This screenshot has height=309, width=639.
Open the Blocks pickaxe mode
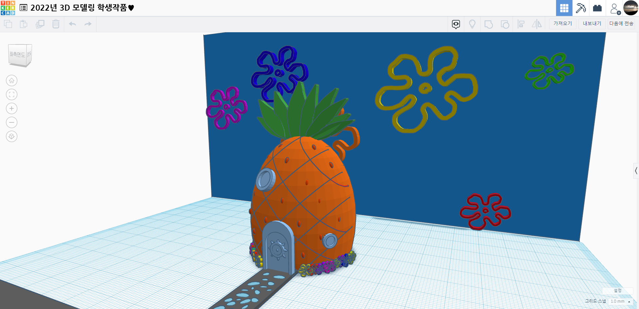coord(581,8)
